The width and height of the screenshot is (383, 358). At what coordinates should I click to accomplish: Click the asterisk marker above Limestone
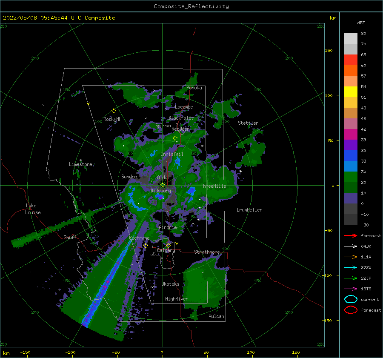pos(80,160)
